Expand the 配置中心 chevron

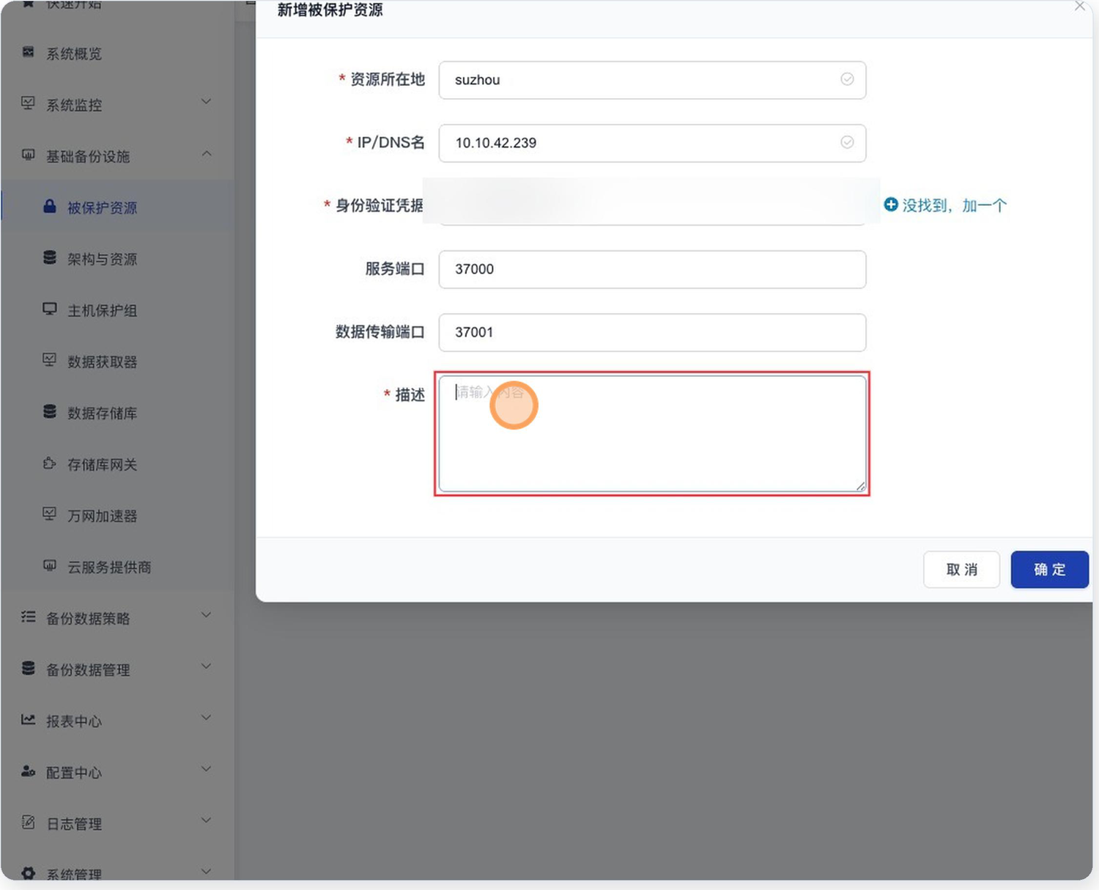tap(207, 768)
